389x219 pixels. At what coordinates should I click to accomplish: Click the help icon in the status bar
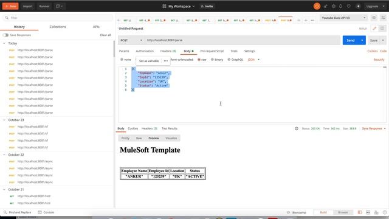pos(385,212)
